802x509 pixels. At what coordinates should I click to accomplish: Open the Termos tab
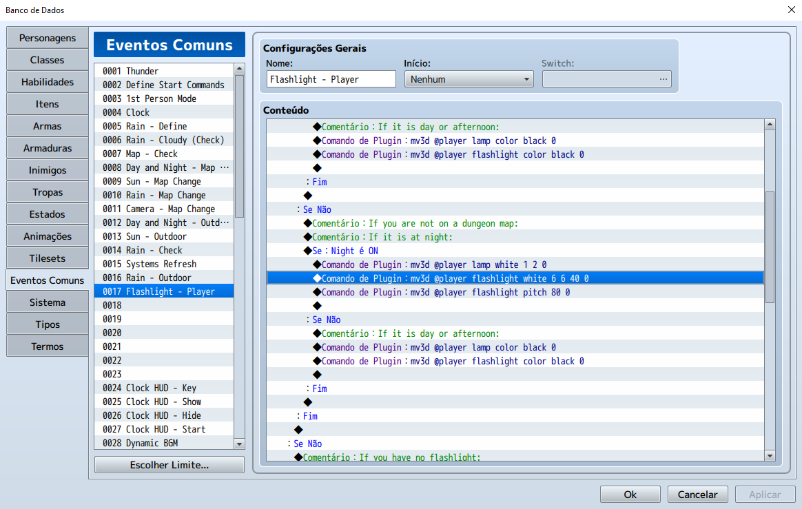47,346
